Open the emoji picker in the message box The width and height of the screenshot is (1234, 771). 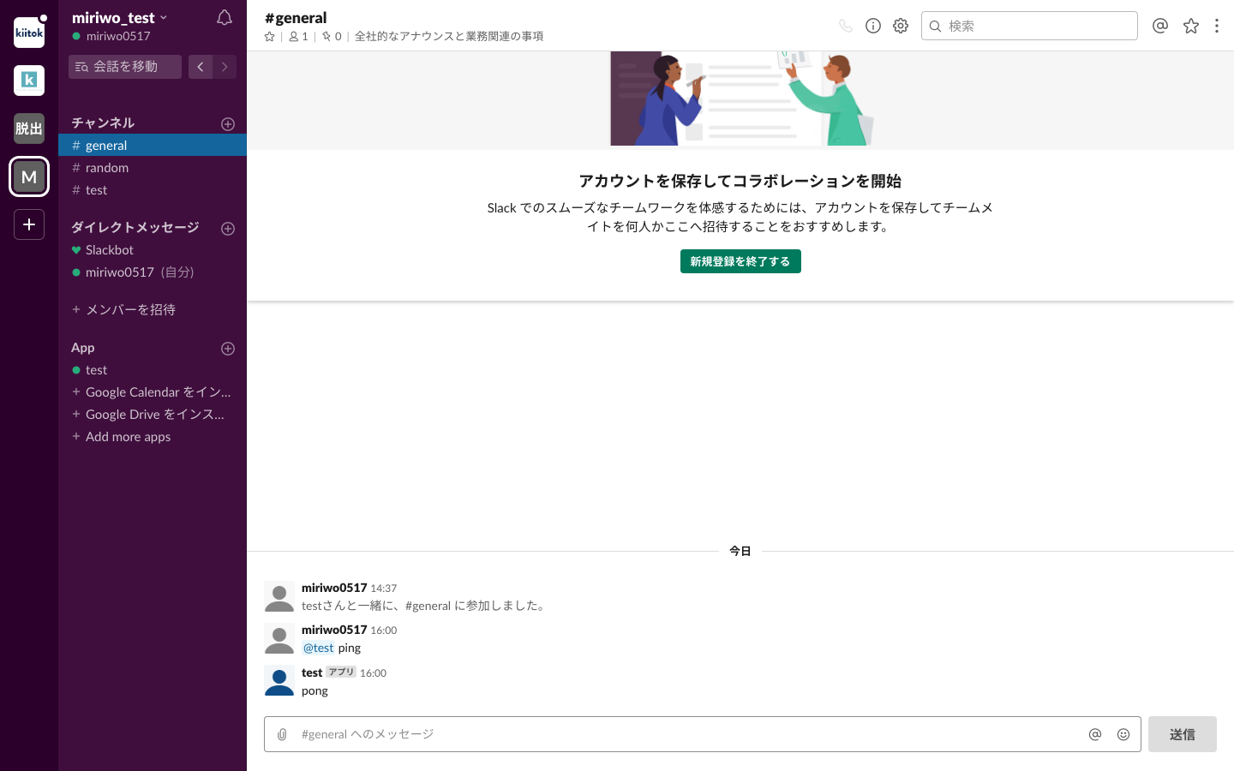click(1123, 734)
